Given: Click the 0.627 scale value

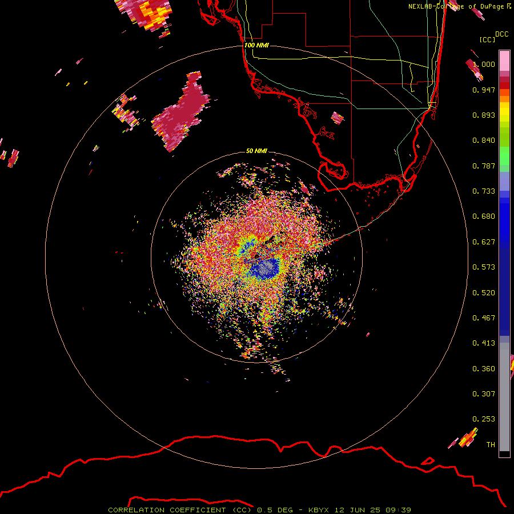Looking at the screenshot, I should coord(484,242).
